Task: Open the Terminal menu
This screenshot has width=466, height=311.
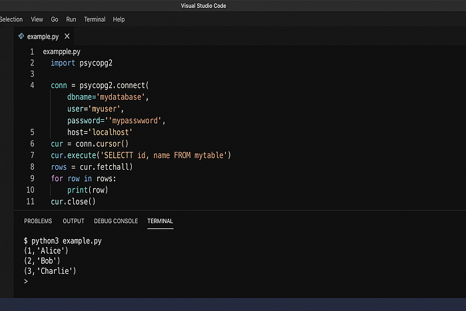Action: pos(95,19)
